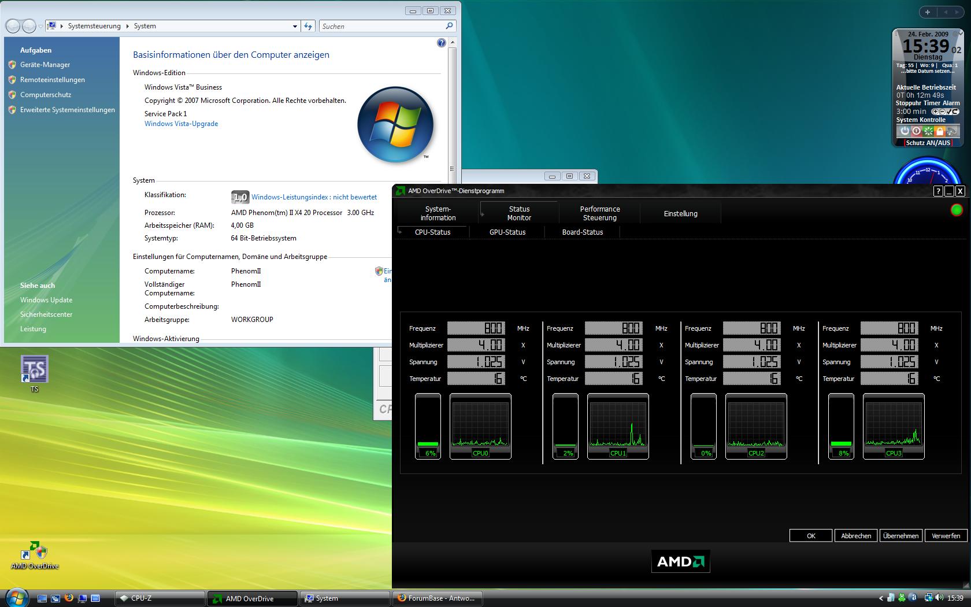Switch to the Board-Status sub-tab

click(583, 232)
